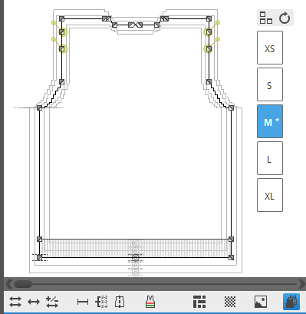The height and width of the screenshot is (314, 306).
Task: Toggle the garment center-line symmetry icon
Action: 120,302
